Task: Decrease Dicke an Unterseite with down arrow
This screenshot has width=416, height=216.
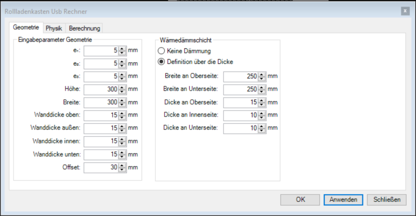Action: point(262,130)
